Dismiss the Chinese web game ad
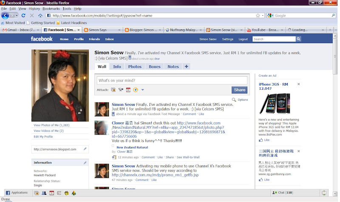340x202 pixels. 299,151
